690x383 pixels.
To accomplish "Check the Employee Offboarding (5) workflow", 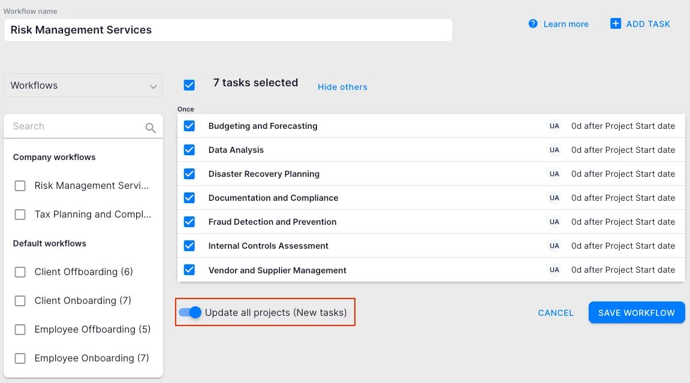I will 20,330.
